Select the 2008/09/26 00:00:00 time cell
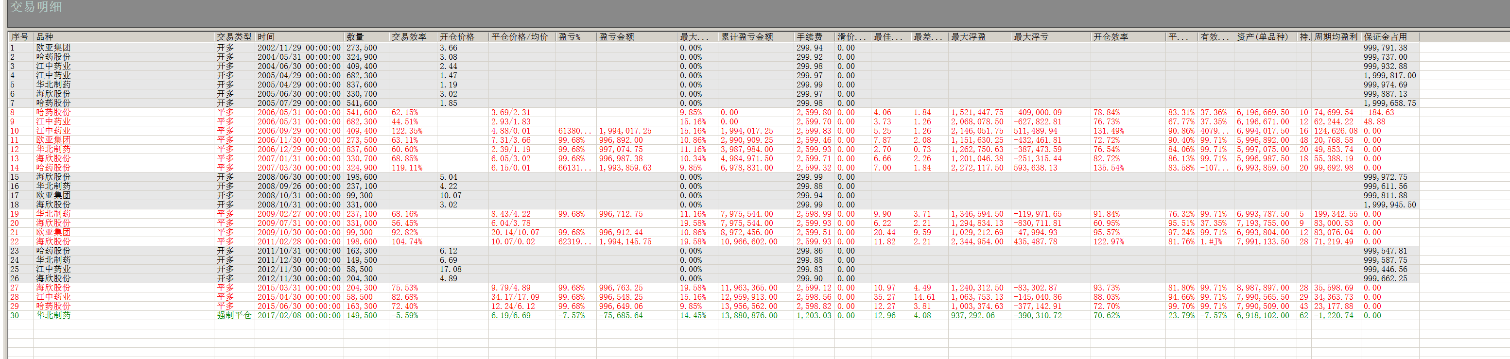 [299, 186]
